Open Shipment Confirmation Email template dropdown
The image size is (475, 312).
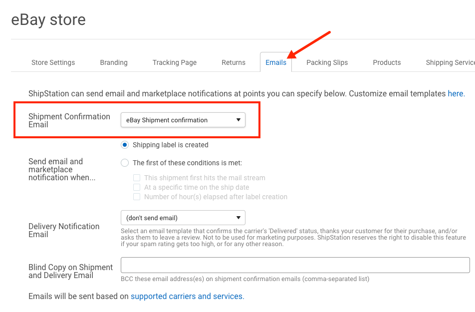pos(183,120)
